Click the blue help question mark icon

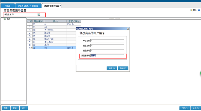(199, 10)
